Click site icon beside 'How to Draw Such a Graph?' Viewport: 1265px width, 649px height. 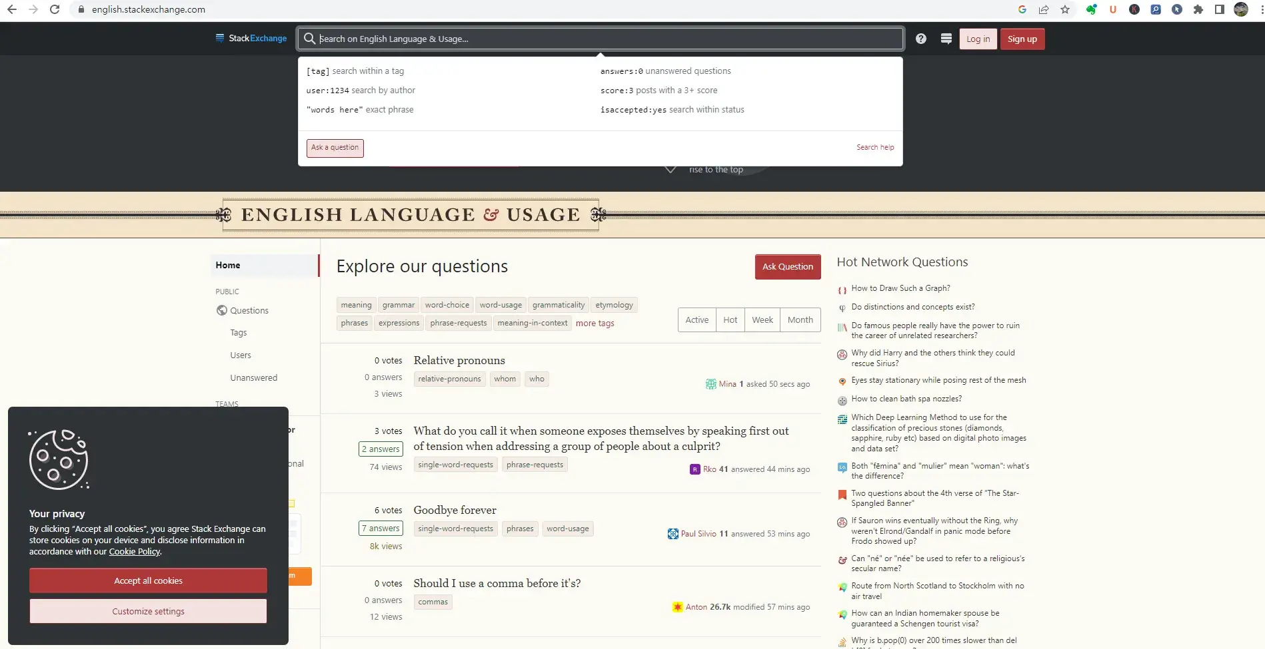tap(842, 290)
